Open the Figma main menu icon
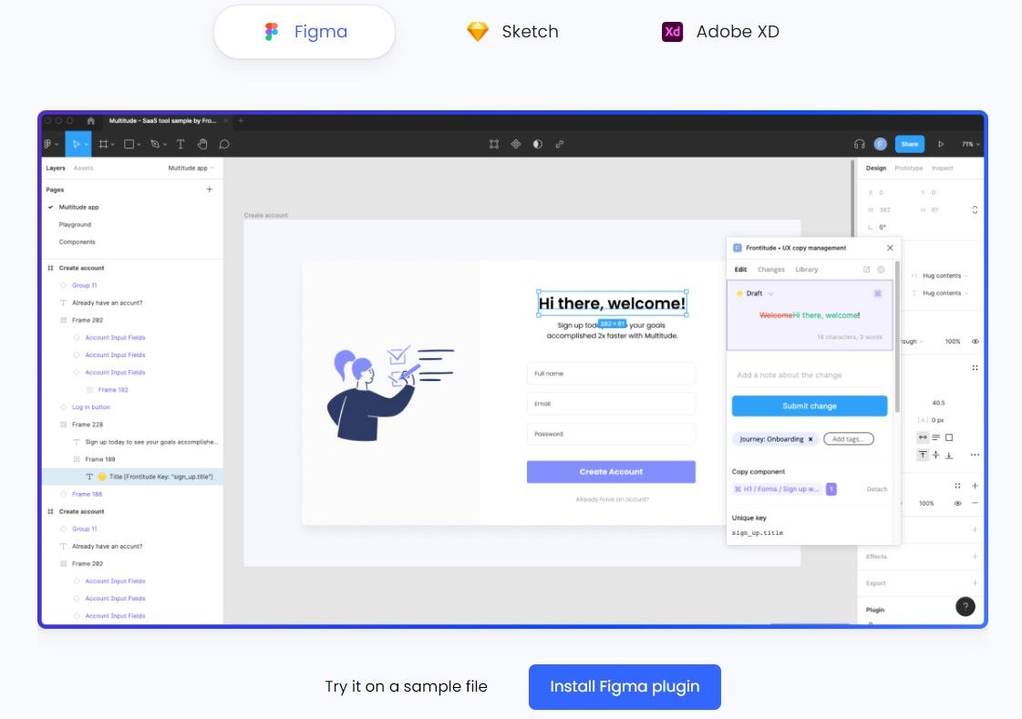The image size is (1022, 719). (49, 144)
